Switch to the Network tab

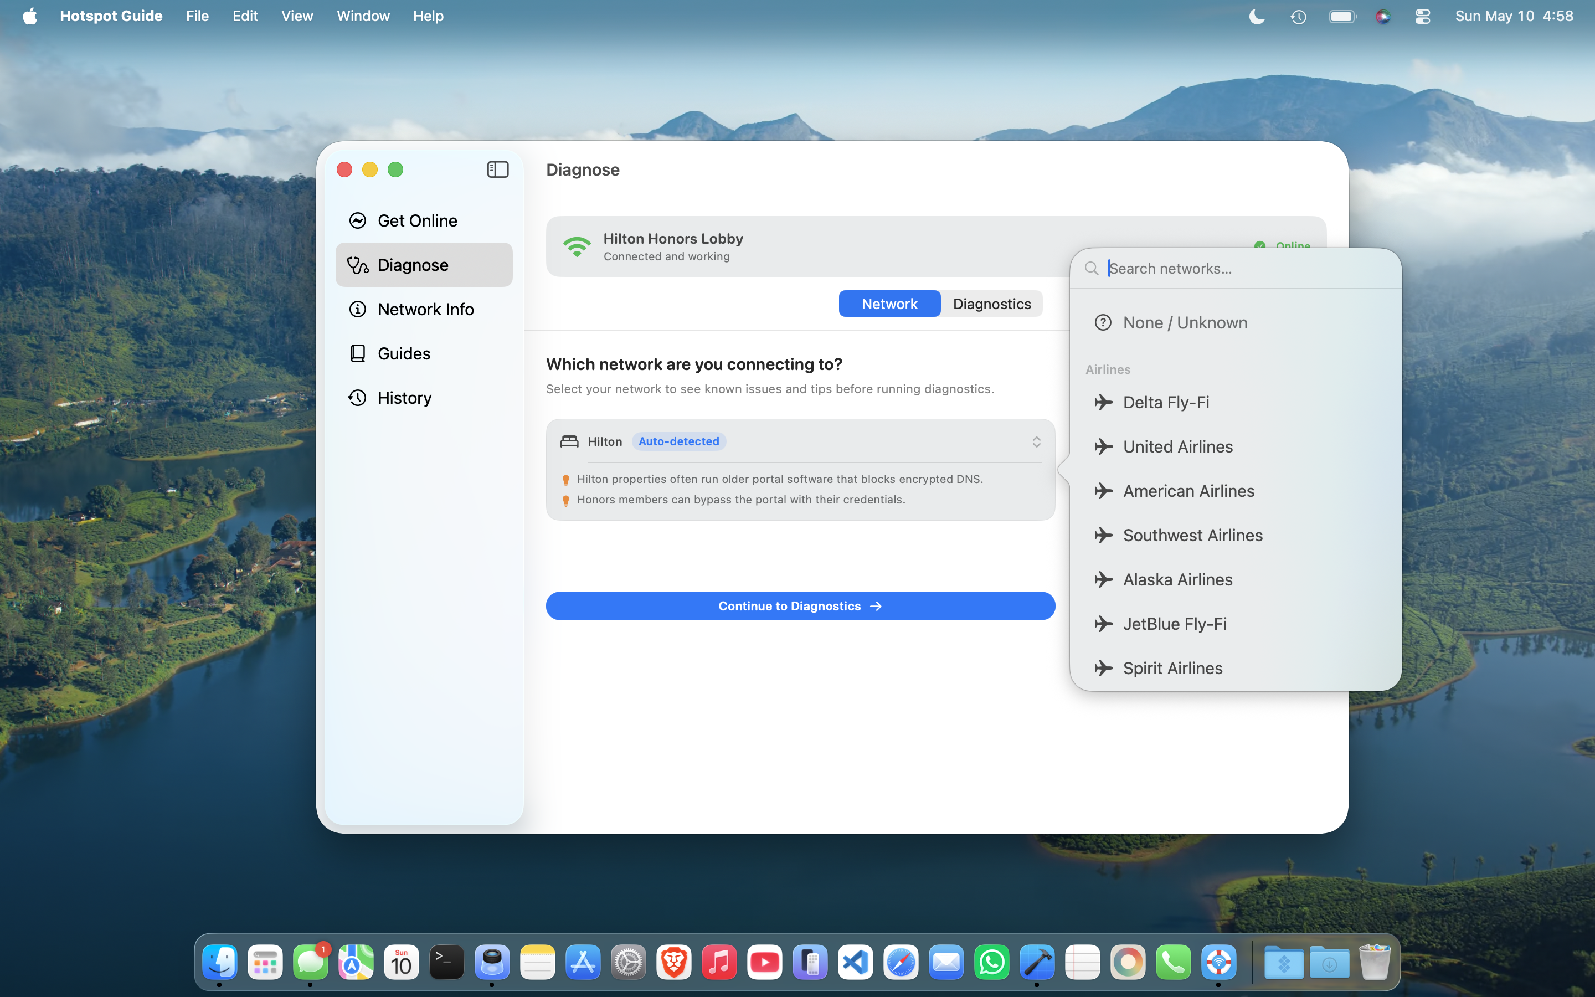(889, 304)
